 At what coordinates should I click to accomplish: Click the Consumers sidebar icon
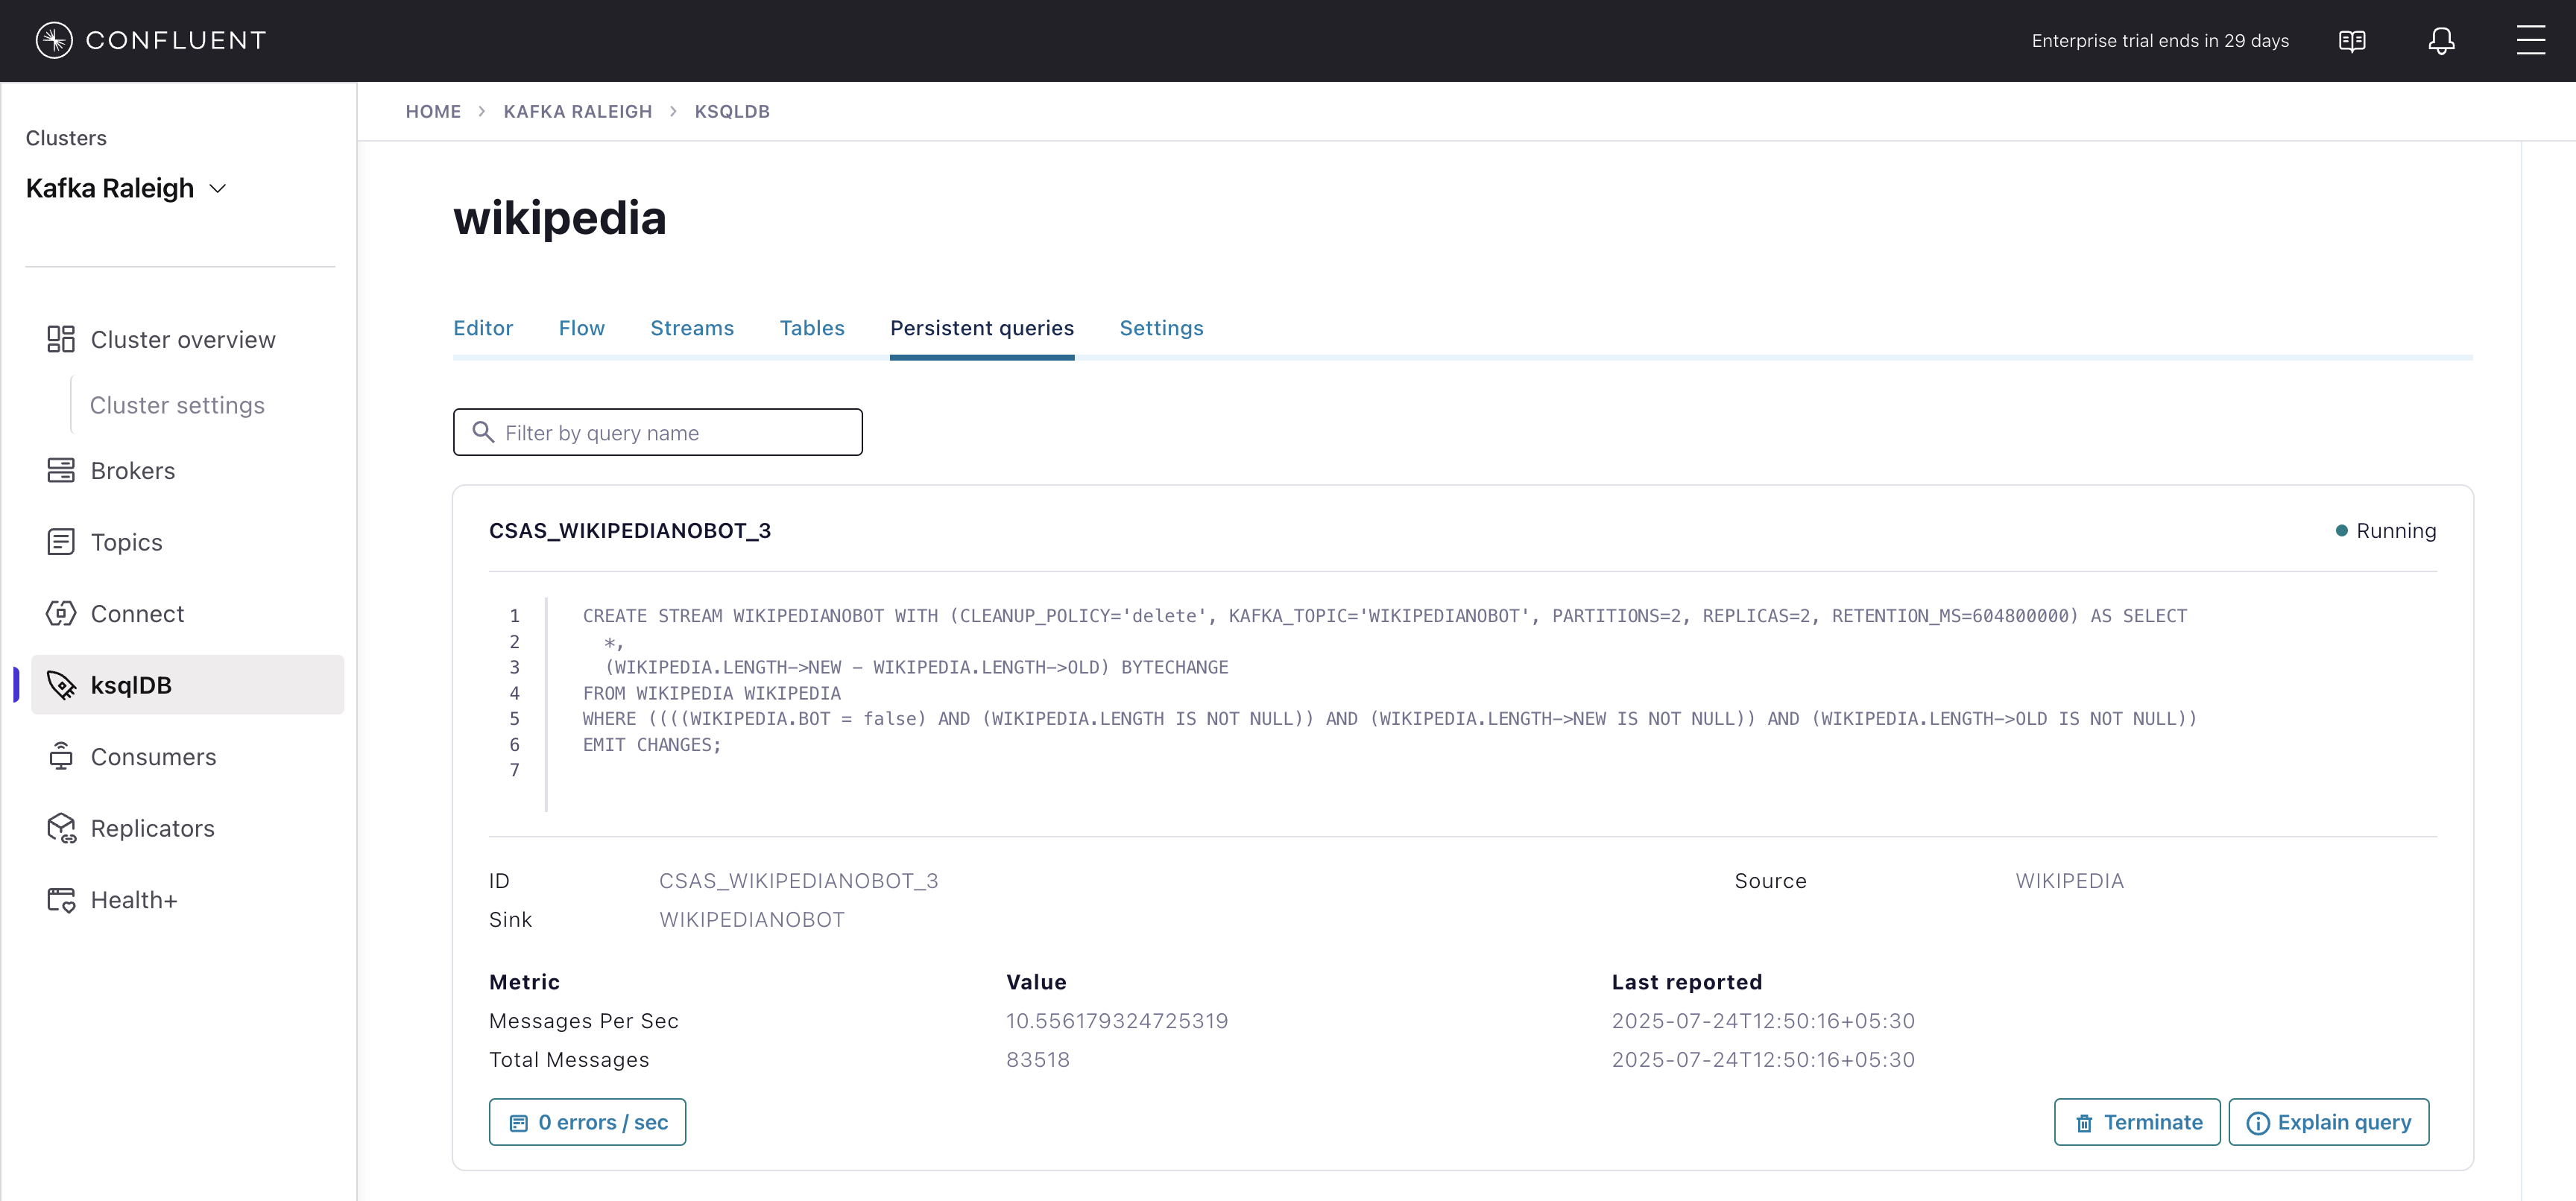[x=61, y=756]
